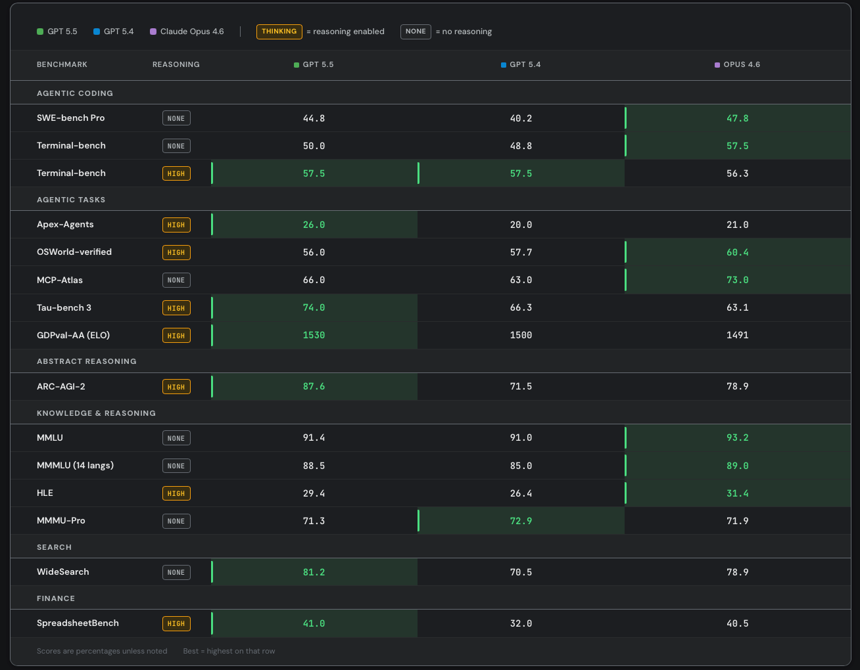Screen dimensions: 860x670
Task: Click the '= no reasoning' legend text
Action: [464, 32]
